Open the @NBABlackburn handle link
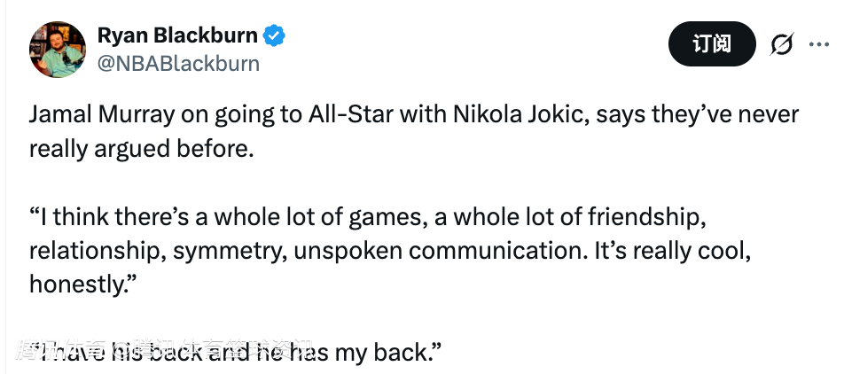This screenshot has height=374, width=844. (178, 64)
